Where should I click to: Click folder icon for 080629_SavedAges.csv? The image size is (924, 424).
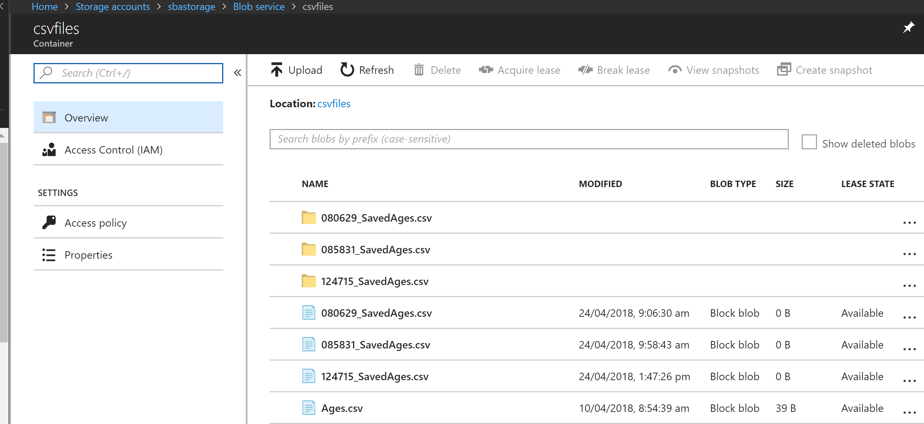point(308,218)
